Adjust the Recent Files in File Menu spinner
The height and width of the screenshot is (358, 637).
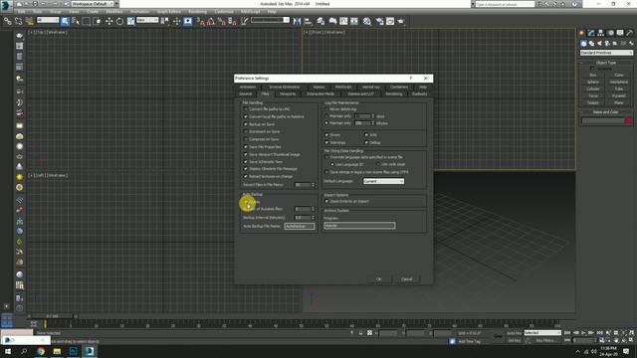(313, 185)
